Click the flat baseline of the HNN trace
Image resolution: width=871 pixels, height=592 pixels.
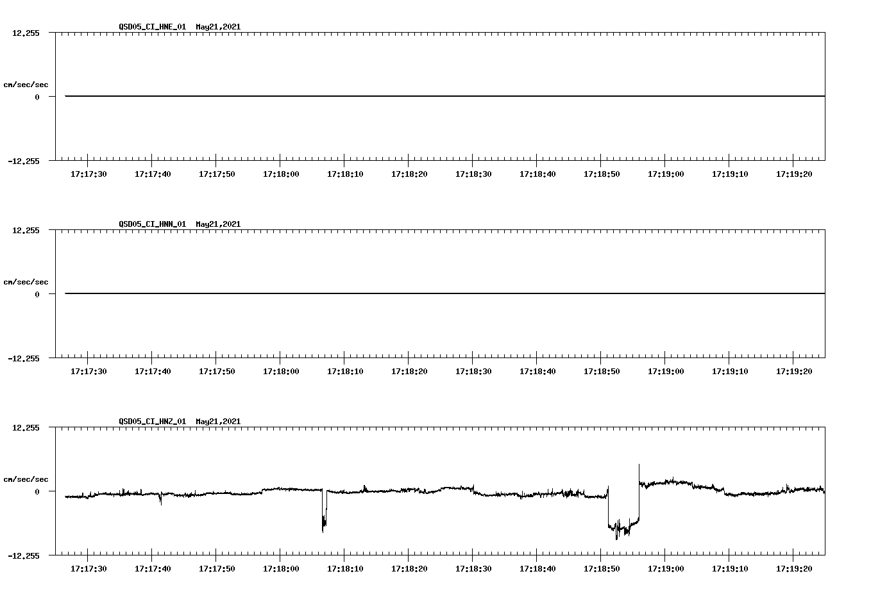[436, 293]
